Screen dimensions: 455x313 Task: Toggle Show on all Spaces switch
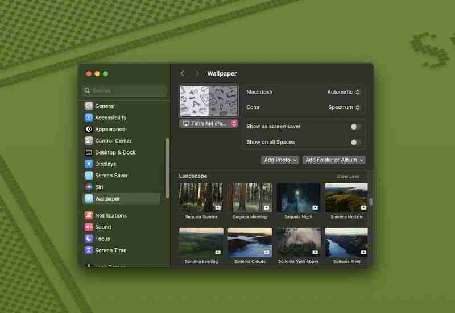coord(356,143)
